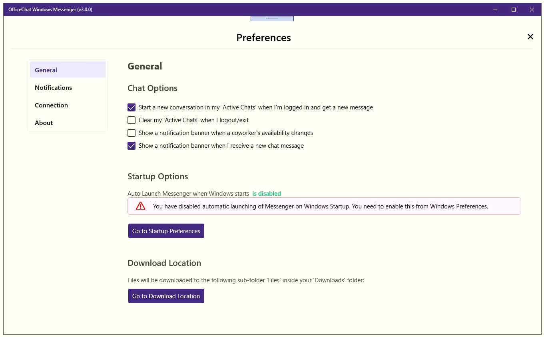Click the 'is disabled' status text
This screenshot has height=337, width=544.
click(x=267, y=194)
